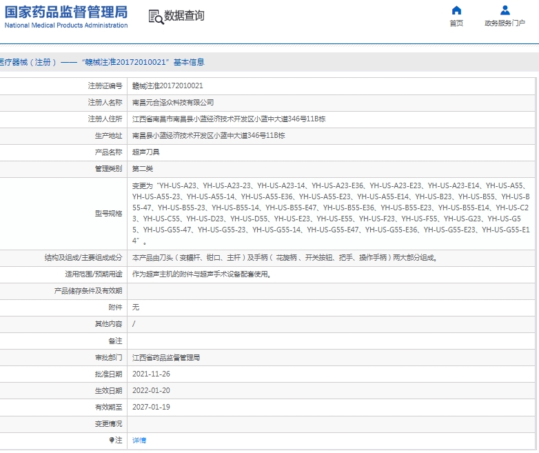Open the 政务服务门户 user icon
539x453 pixels.
click(x=505, y=10)
